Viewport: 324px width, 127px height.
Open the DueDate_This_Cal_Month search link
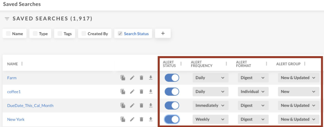point(30,106)
